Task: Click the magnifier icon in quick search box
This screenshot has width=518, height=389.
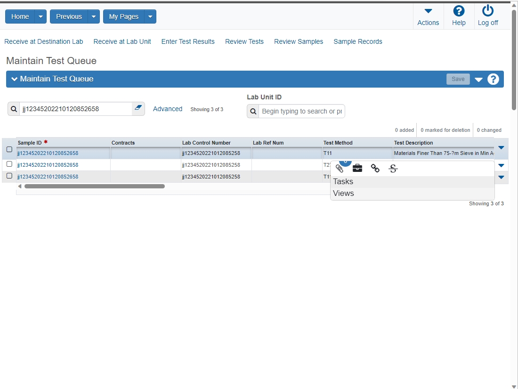Action: pos(14,109)
